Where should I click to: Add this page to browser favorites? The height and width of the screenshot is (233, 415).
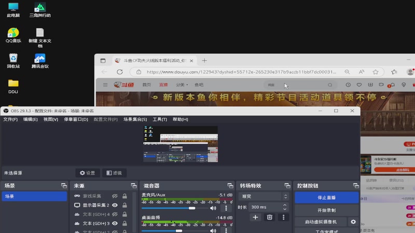pos(376,72)
